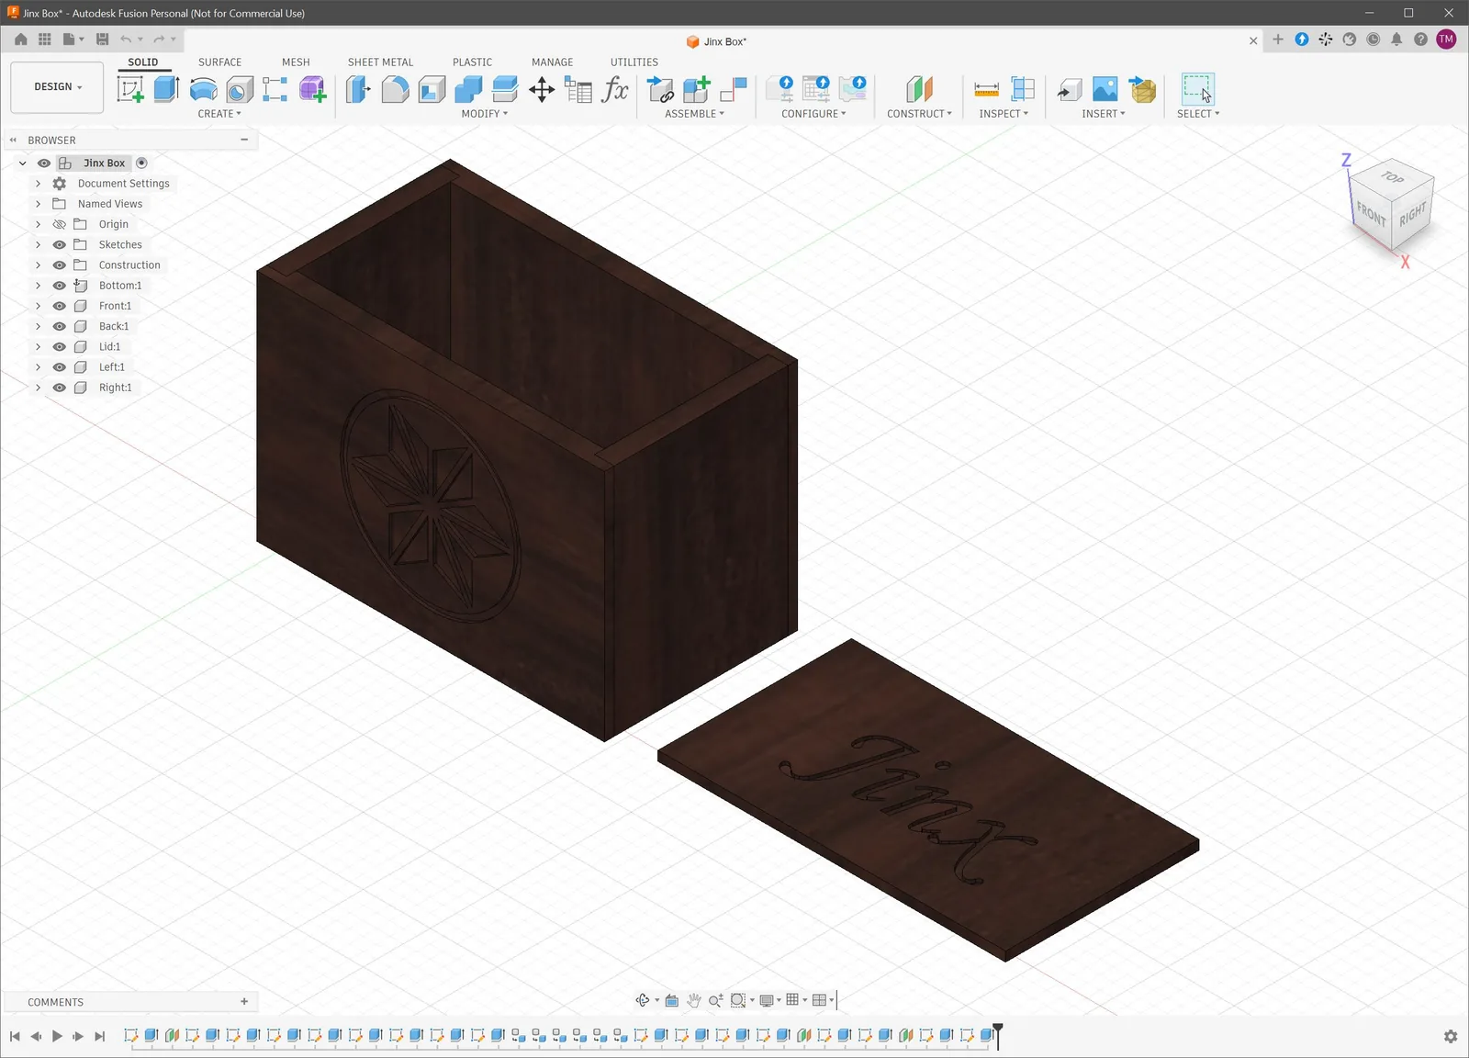This screenshot has height=1058, width=1469.
Task: Open the INSPECT dropdown menu
Action: point(1004,114)
